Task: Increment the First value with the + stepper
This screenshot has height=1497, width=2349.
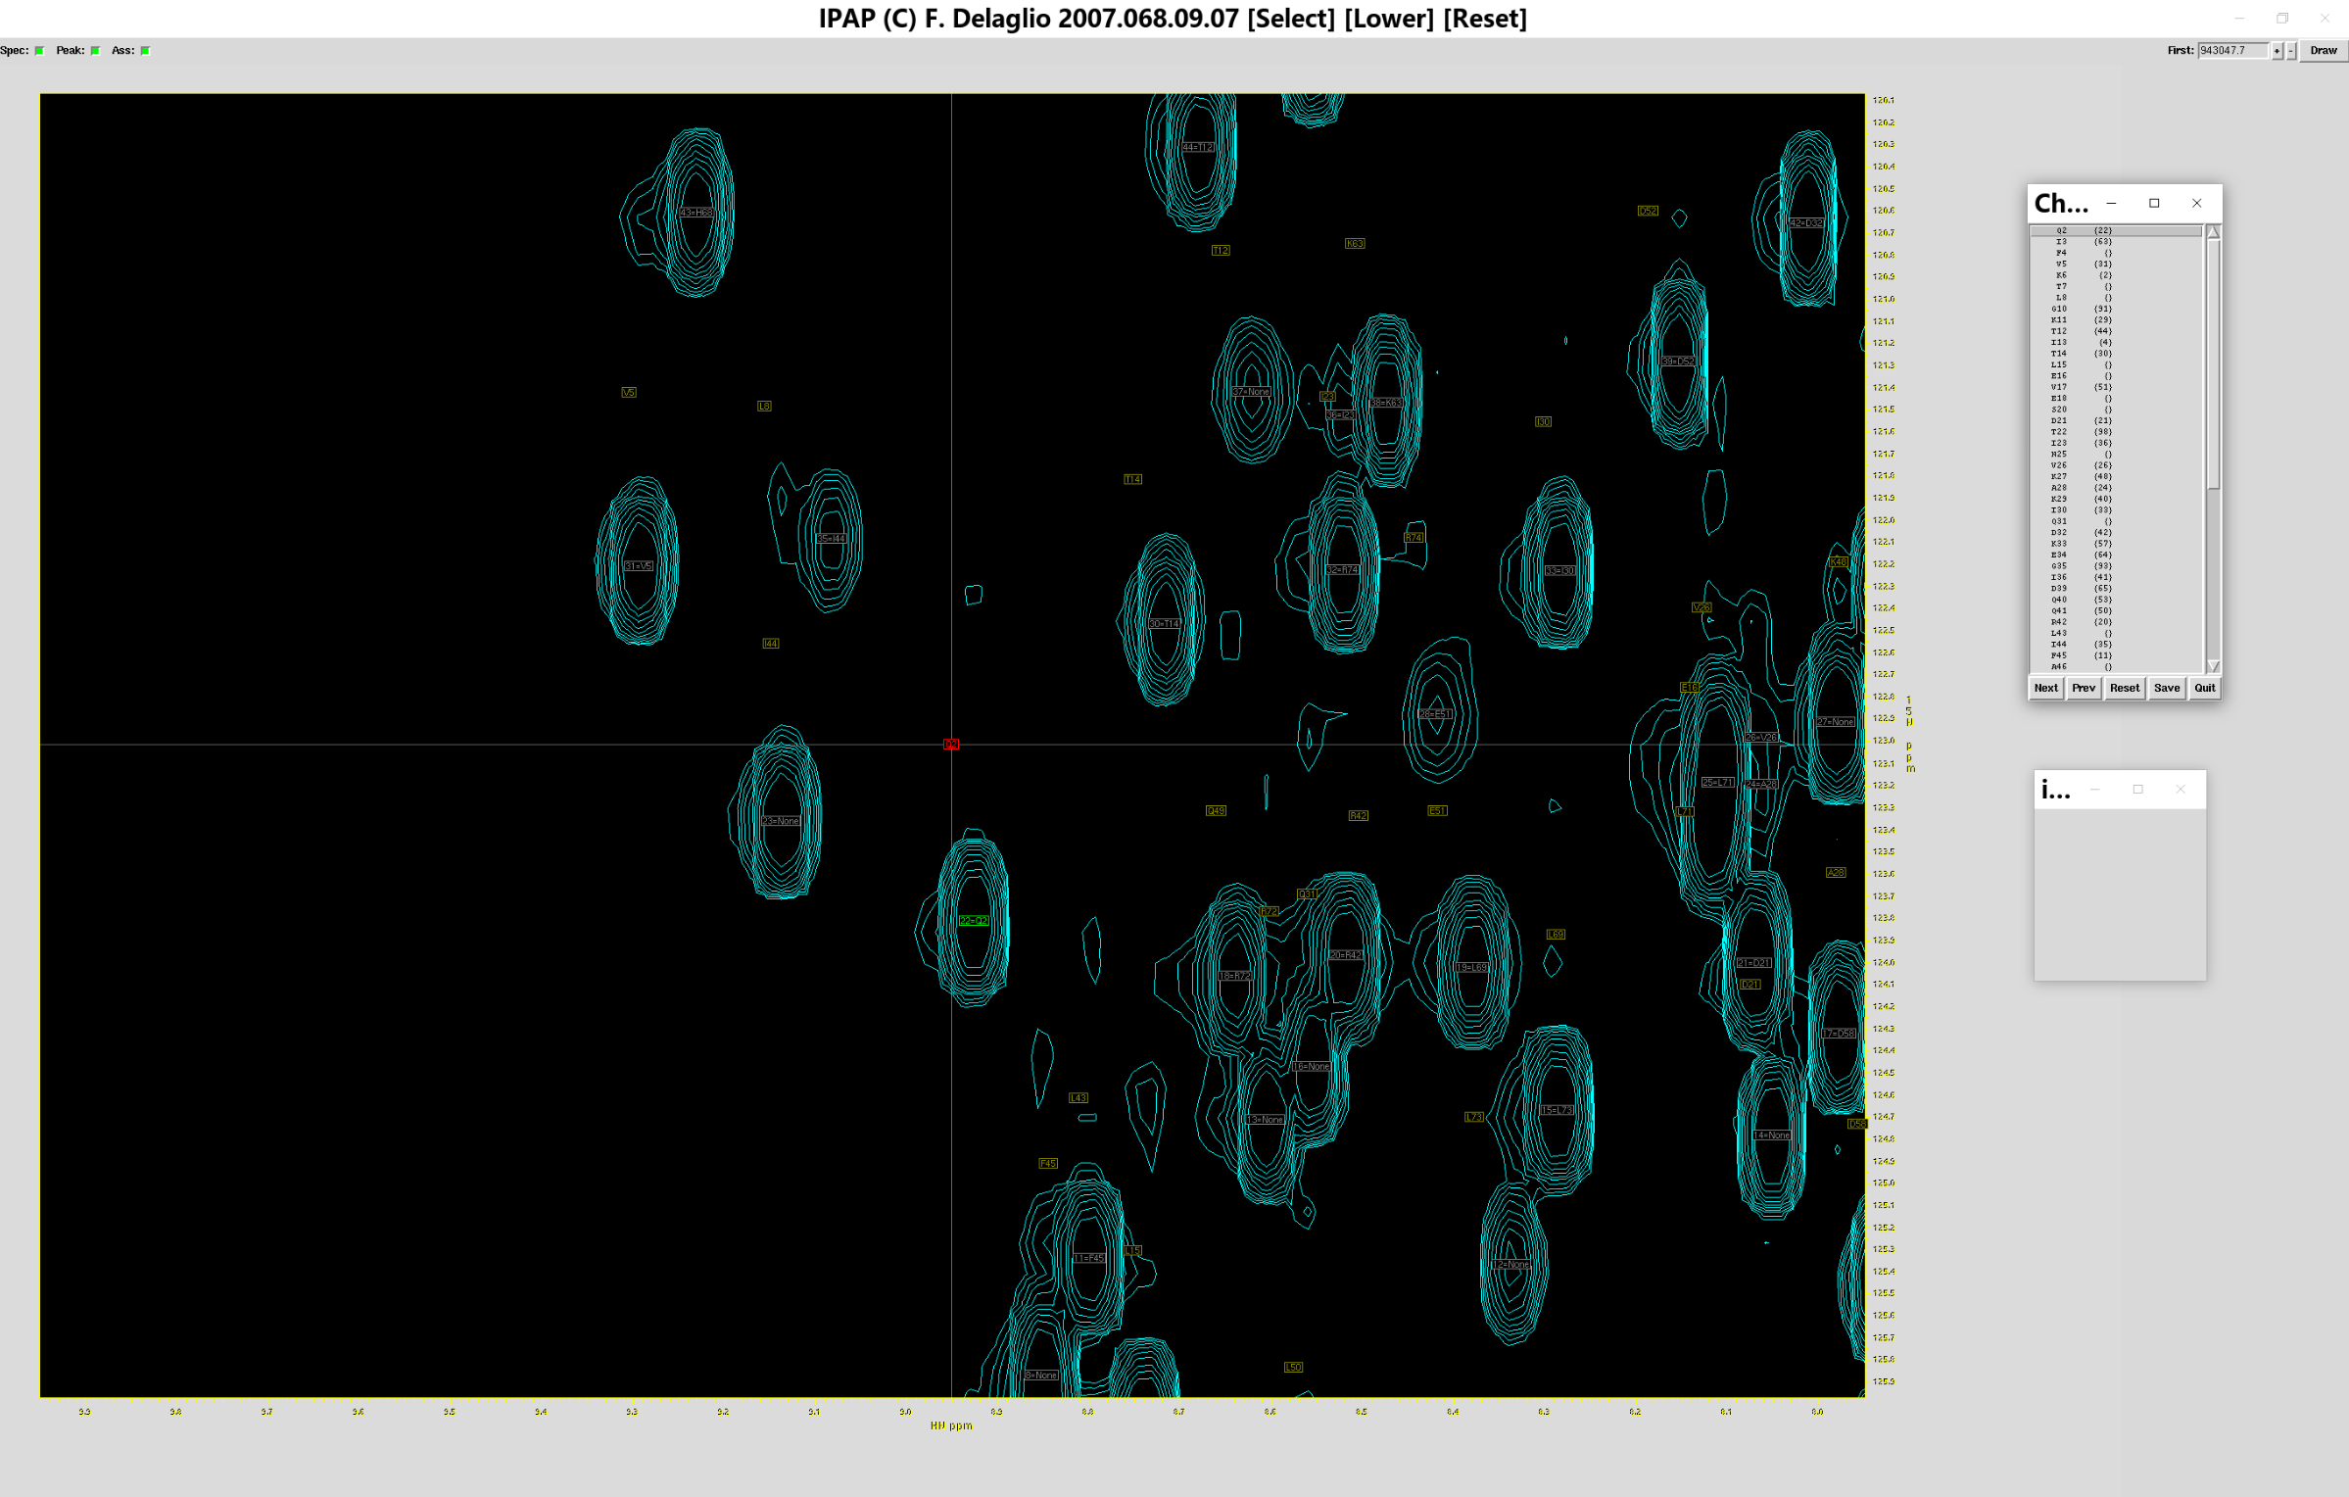Action: [2278, 50]
